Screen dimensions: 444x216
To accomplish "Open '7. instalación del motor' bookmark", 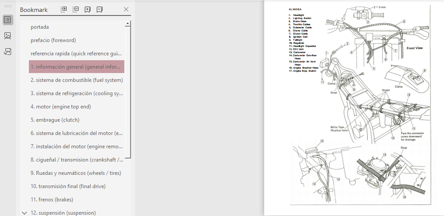I will point(76,147).
